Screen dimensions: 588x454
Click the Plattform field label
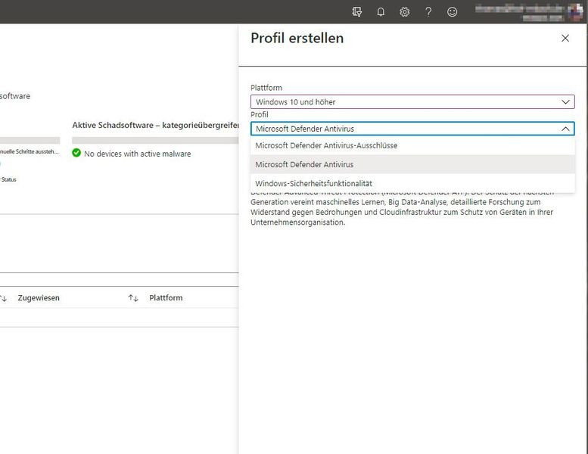266,88
